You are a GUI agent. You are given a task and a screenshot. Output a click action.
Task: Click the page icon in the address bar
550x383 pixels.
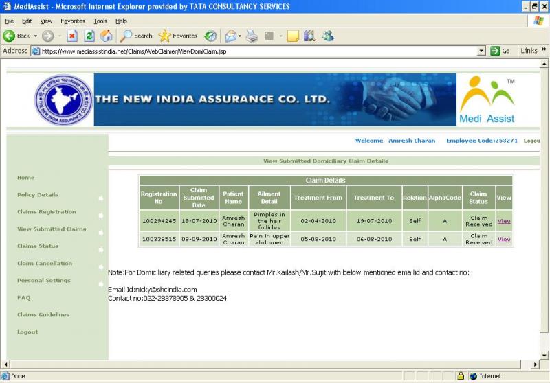[36, 51]
